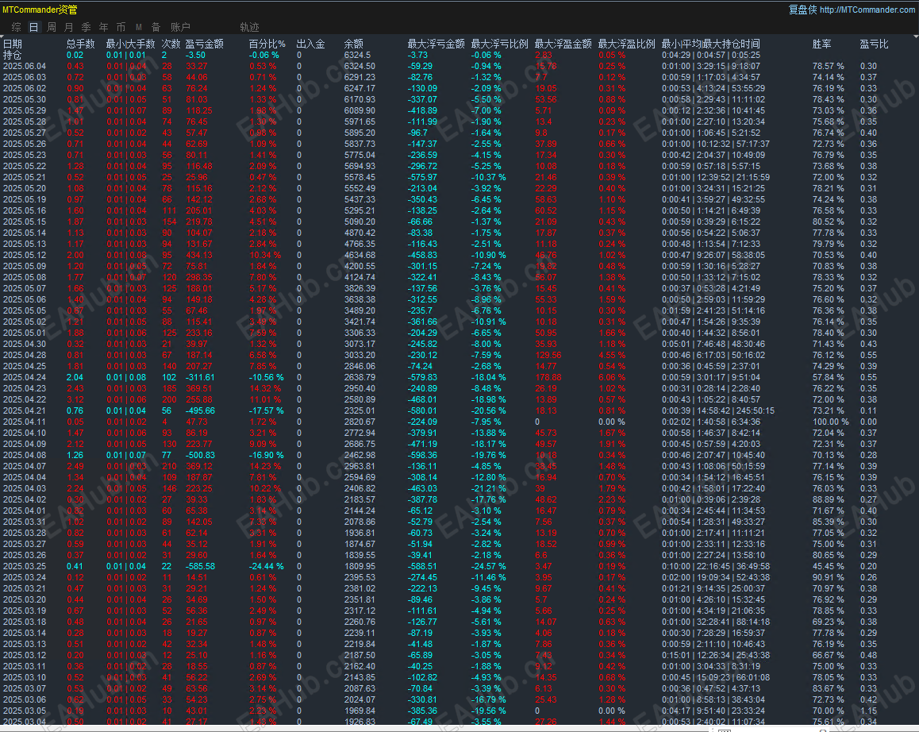Select the 2025.04.08 date row

[x=25, y=455]
